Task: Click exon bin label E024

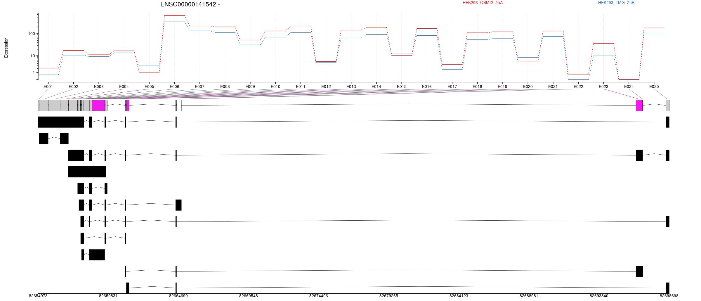Action: coord(629,87)
